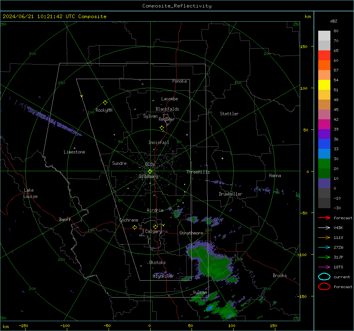Image resolution: width=354 pixels, height=331 pixels.
Task: Click the Drumheller label
Action: click(230, 194)
